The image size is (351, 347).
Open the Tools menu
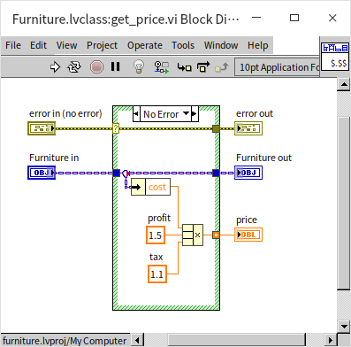(183, 45)
